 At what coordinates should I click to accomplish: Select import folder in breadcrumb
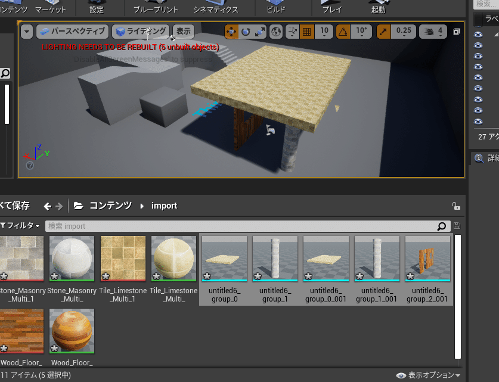click(x=164, y=206)
